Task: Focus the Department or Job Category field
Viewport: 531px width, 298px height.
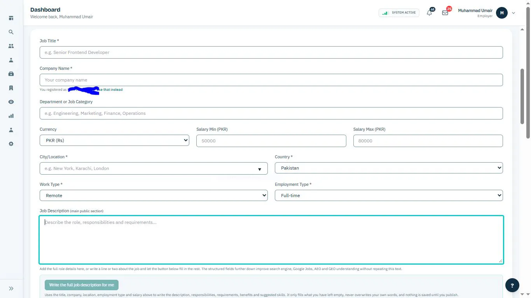Action: 271,113
